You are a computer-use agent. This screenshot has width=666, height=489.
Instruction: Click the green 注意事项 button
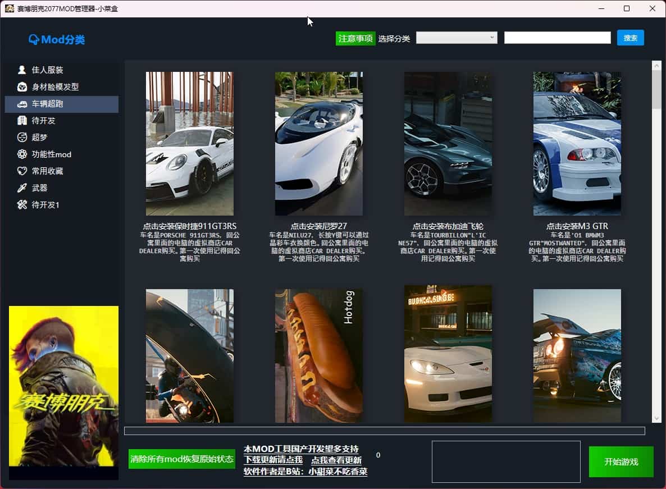pyautogui.click(x=355, y=38)
